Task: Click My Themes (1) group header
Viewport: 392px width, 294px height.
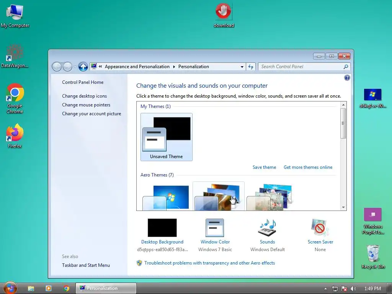Action: tap(155, 106)
